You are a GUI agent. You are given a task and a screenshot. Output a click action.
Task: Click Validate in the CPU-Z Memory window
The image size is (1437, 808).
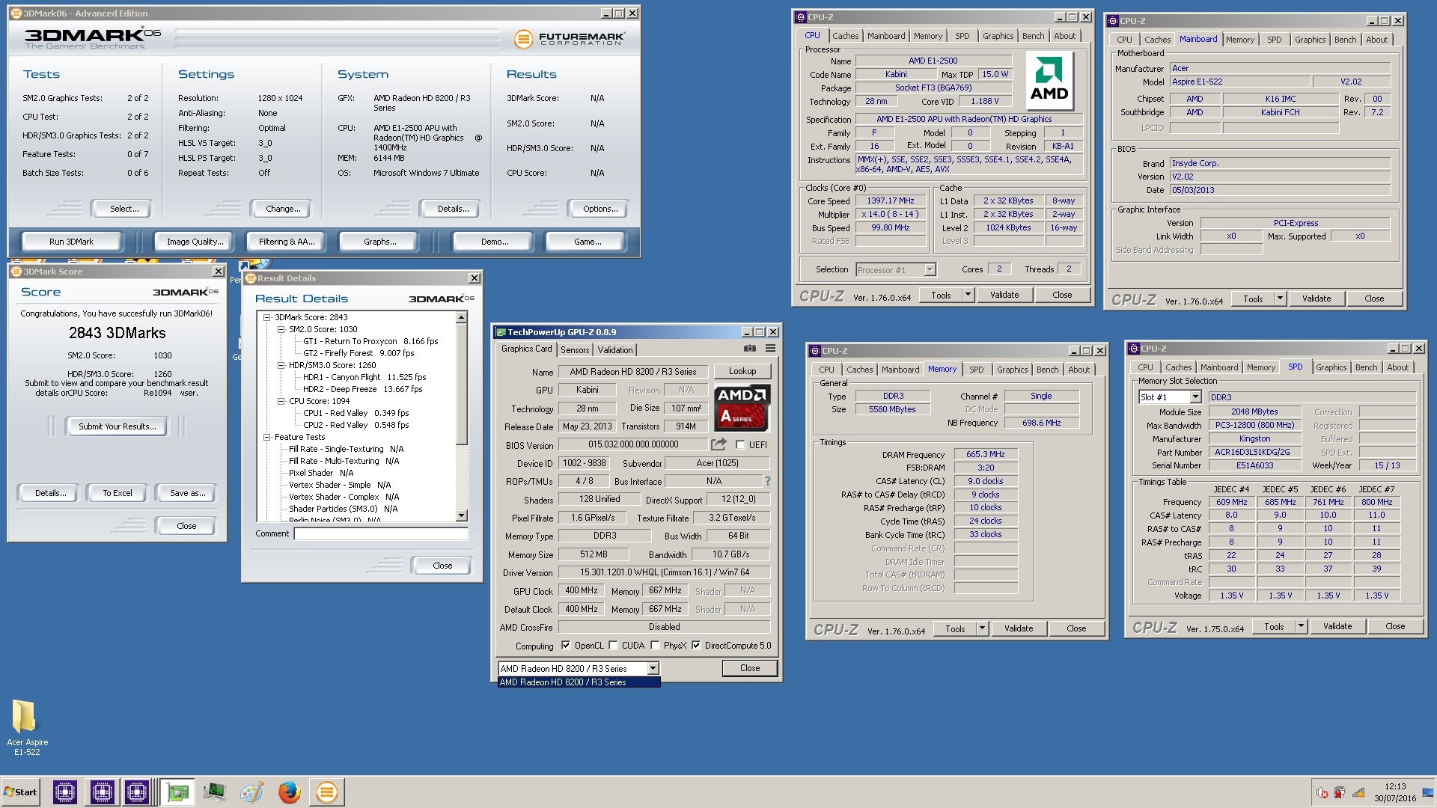coord(1018,628)
